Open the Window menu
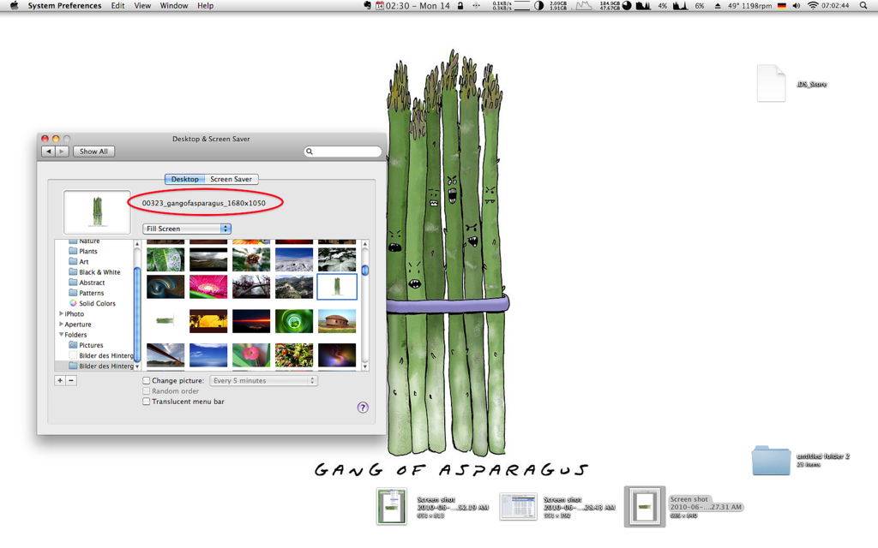The width and height of the screenshot is (878, 548). [174, 6]
